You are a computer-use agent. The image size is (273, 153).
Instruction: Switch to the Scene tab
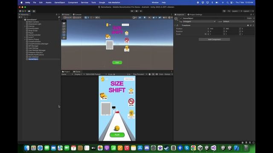click(x=66, y=14)
